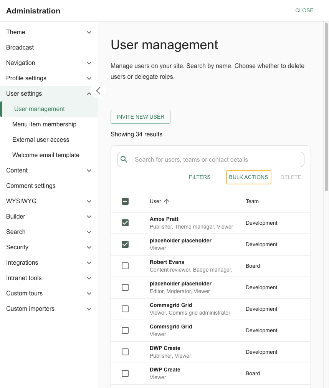Click the search magnifier icon
This screenshot has width=329, height=388.
coord(124,159)
